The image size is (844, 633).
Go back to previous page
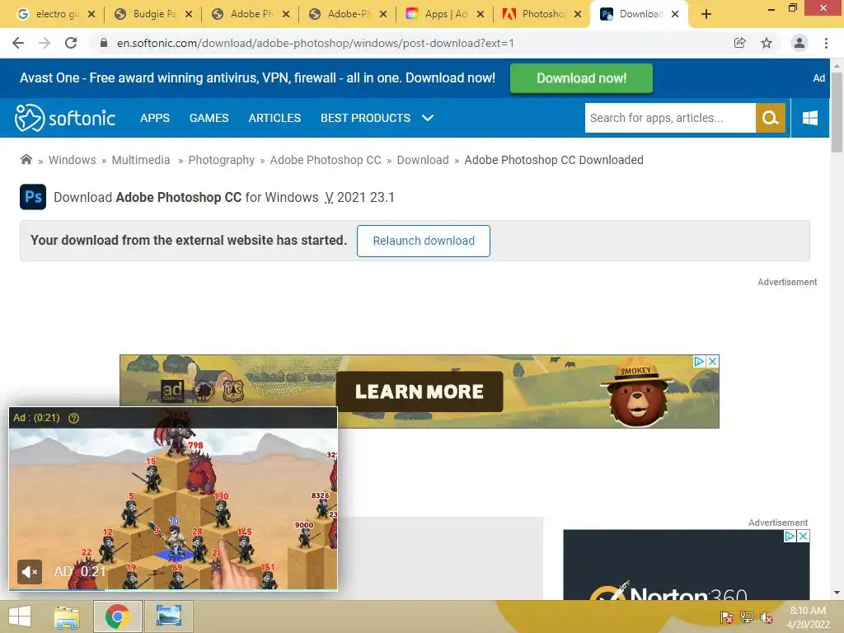click(x=18, y=43)
